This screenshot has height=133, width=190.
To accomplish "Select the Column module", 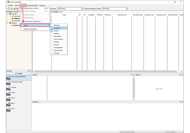I will pyautogui.click(x=19, y=88).
